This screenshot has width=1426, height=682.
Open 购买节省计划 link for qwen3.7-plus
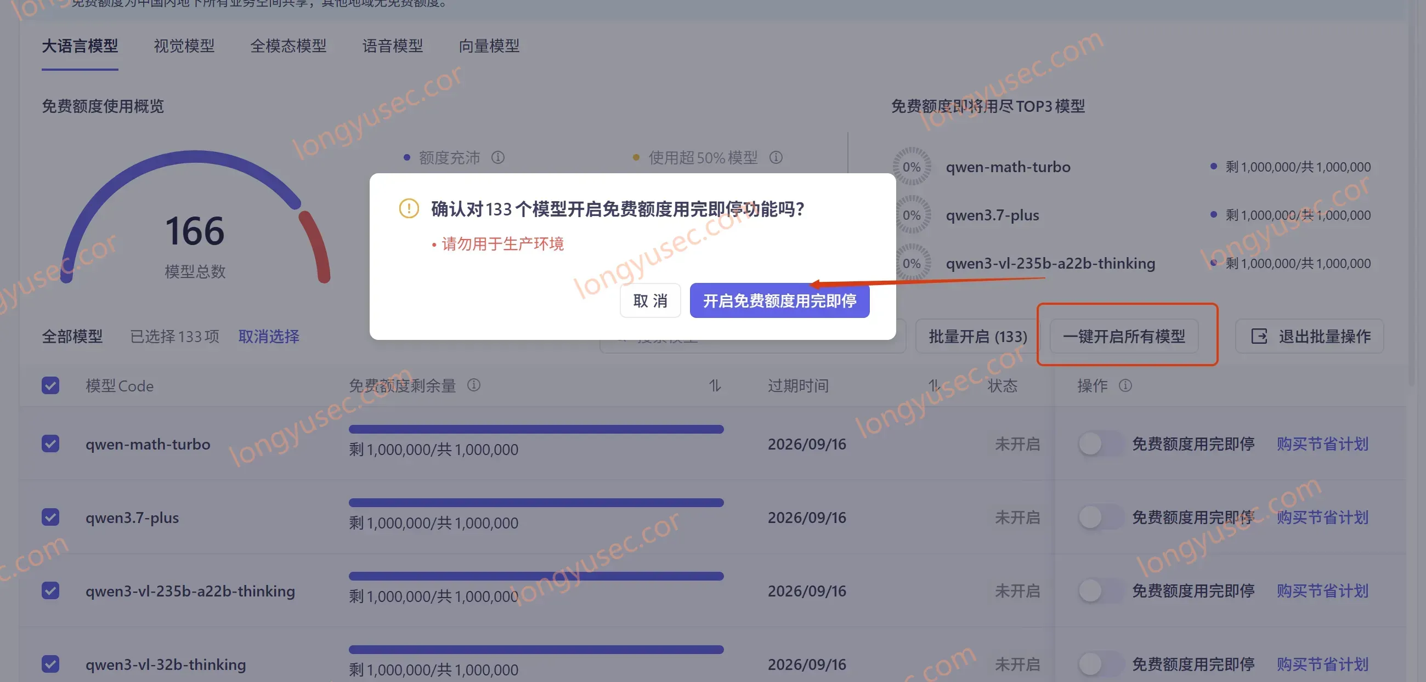pyautogui.click(x=1322, y=517)
